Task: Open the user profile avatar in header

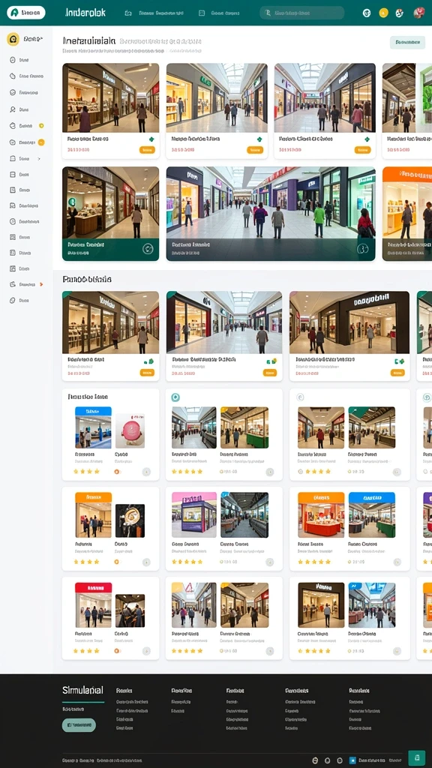Action: (x=418, y=13)
